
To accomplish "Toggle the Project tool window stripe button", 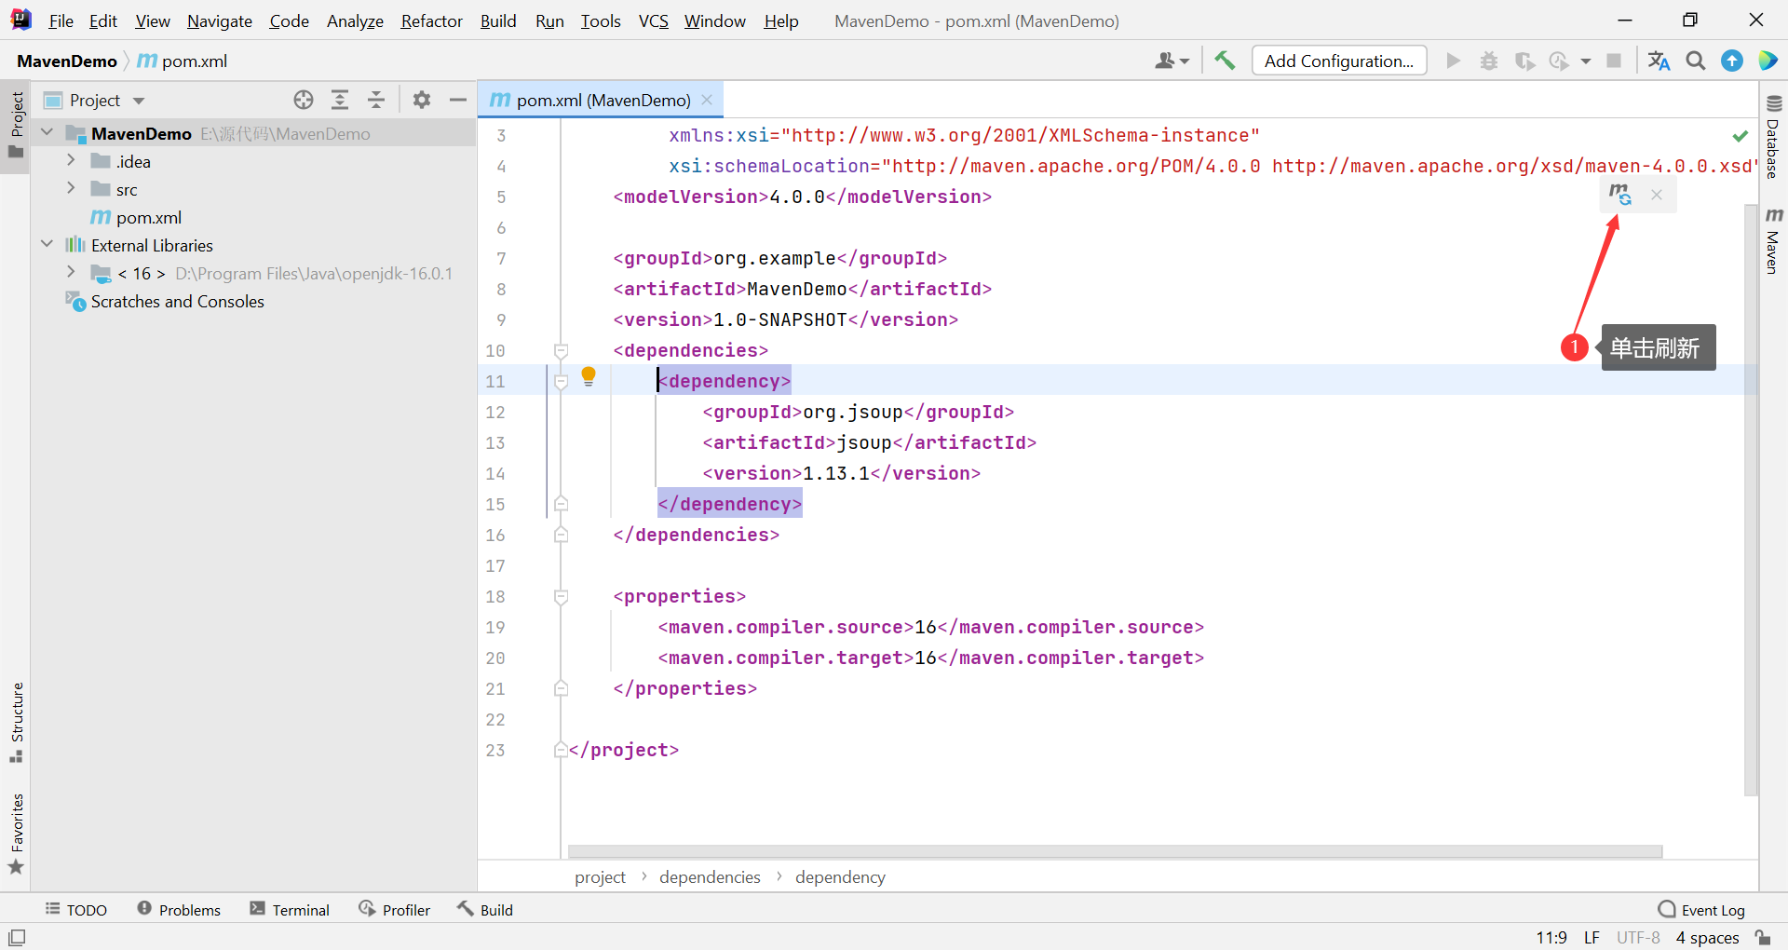I will (x=16, y=125).
